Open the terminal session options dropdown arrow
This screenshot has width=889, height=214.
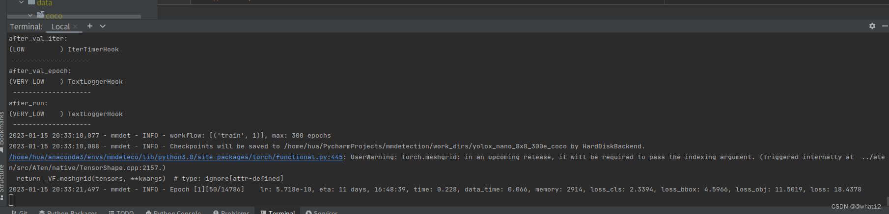coord(103,26)
